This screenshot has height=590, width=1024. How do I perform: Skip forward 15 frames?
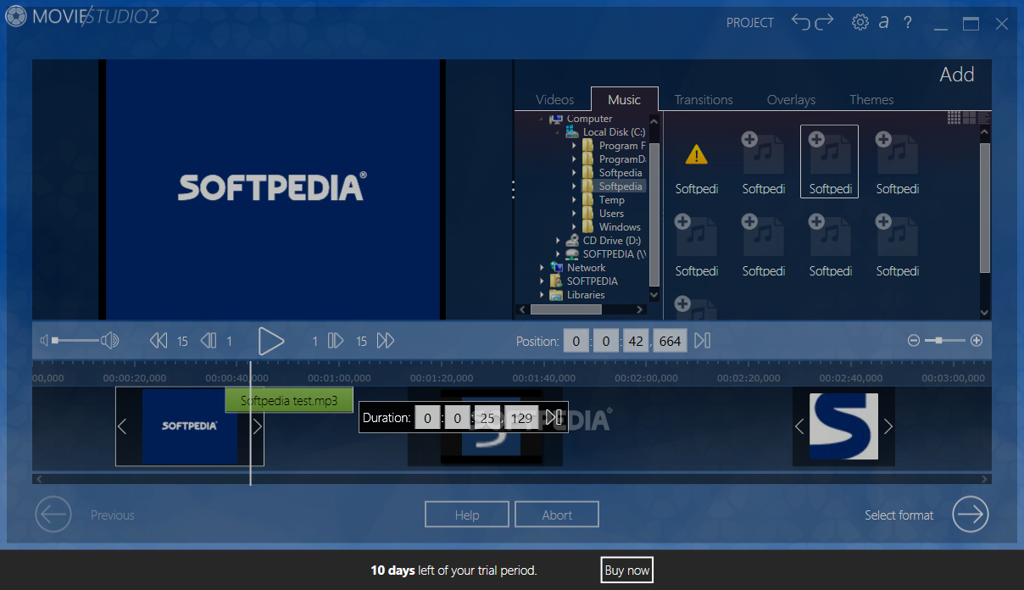(x=386, y=341)
